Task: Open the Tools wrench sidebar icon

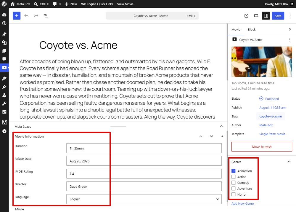Action: pos(4,103)
